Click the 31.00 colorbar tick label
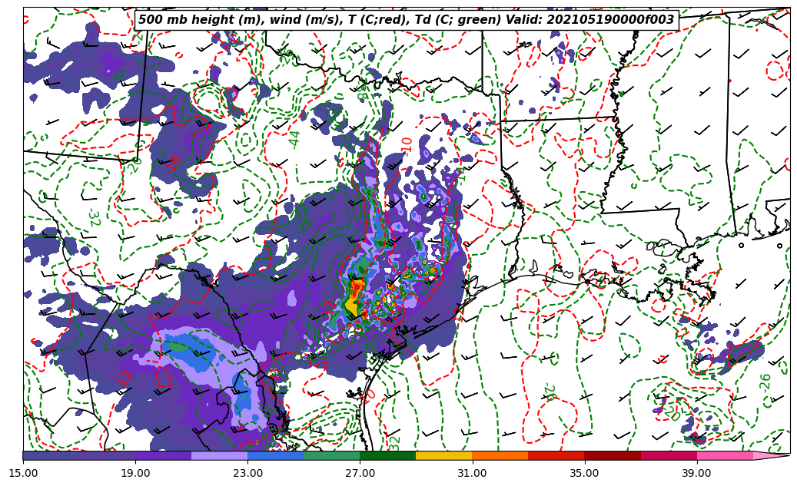Viewport: 797px width, 486px height. pos(472,474)
